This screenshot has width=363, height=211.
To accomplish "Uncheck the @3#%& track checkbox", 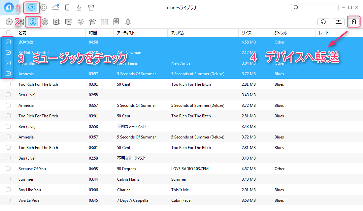I will pos(8,42).
